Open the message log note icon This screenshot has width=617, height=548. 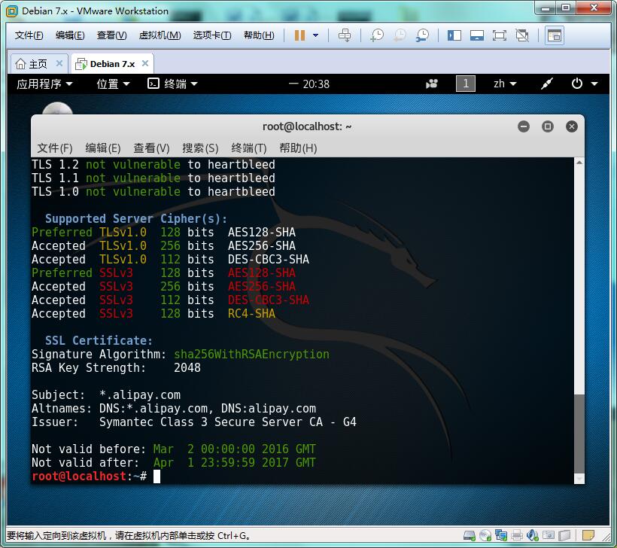tap(588, 535)
